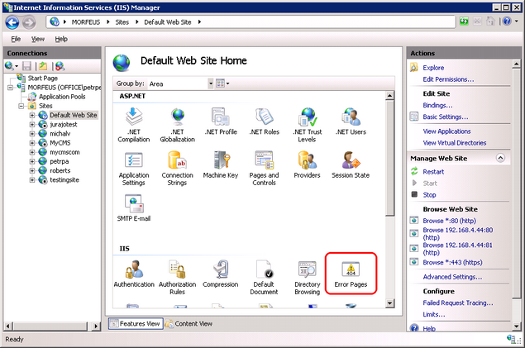
Task: Open the Default Document feature
Action: point(265,278)
